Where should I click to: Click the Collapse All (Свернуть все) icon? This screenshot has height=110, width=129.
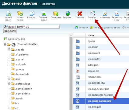coord(5,39)
